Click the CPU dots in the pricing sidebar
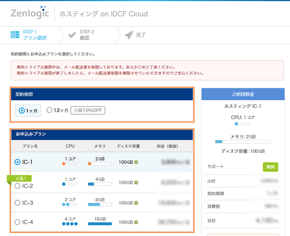 point(243,124)
